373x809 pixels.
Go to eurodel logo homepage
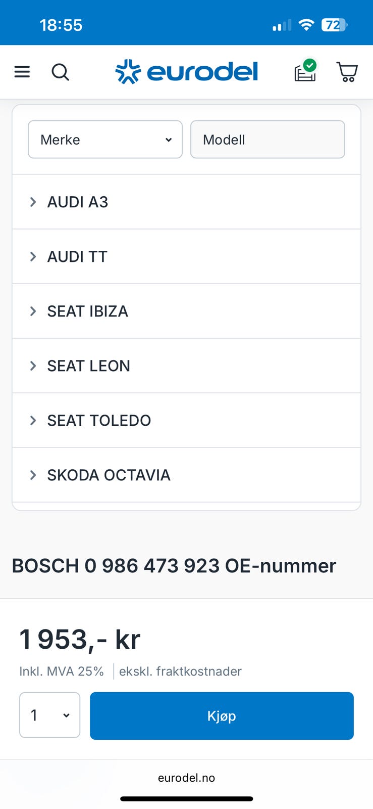[186, 72]
